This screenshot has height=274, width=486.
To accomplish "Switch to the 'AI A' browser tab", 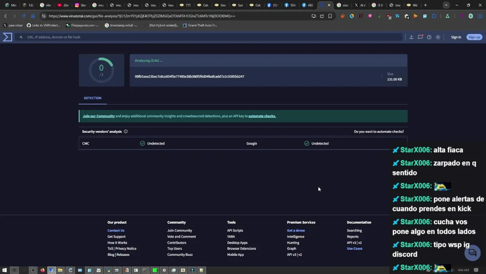I will click(x=360, y=5).
